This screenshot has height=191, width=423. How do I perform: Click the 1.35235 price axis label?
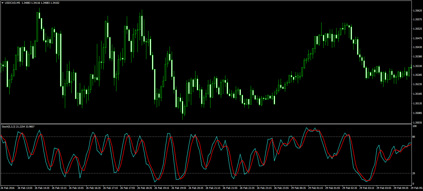[x=417, y=84]
